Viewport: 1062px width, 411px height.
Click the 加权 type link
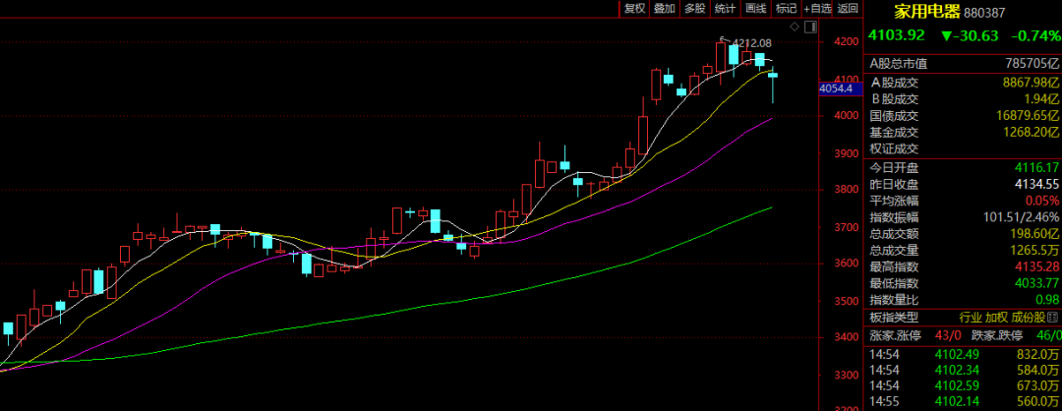click(996, 317)
